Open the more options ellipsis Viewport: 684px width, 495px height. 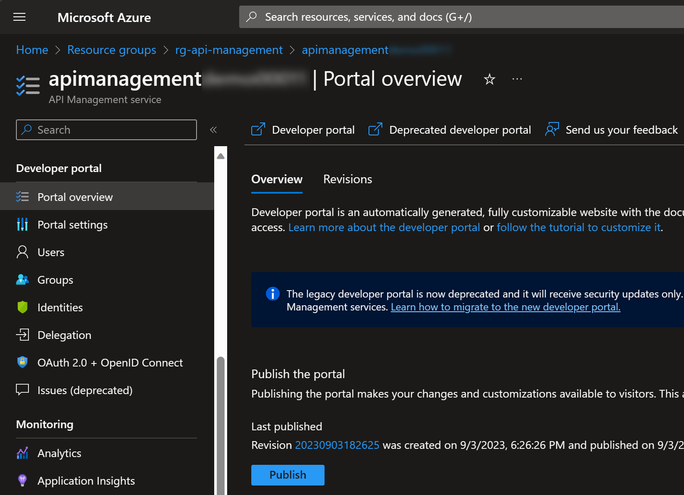coord(517,79)
